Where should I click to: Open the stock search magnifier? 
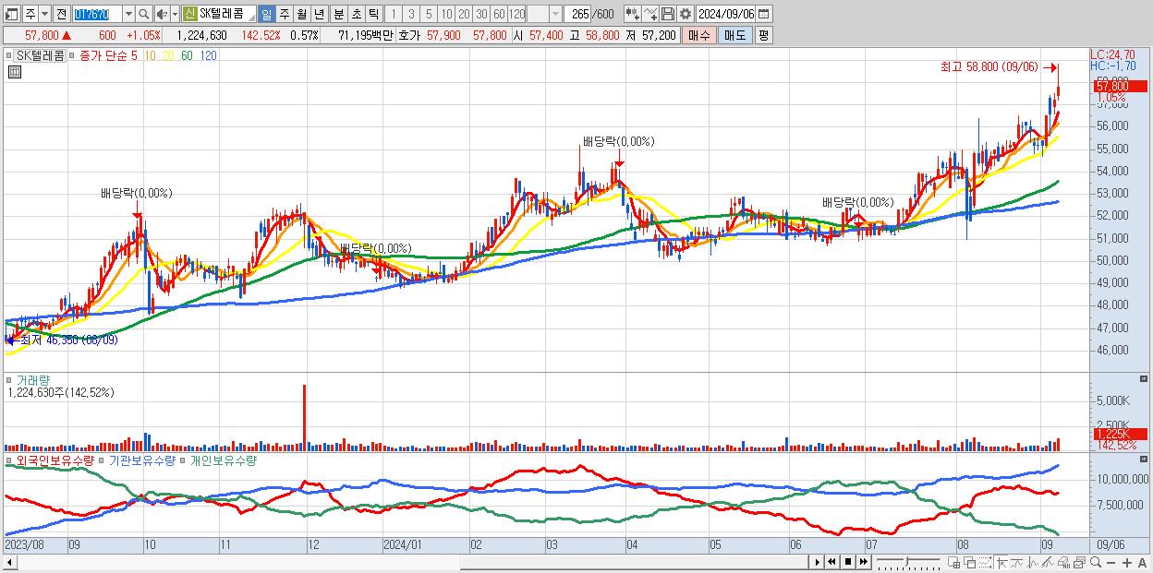(144, 15)
